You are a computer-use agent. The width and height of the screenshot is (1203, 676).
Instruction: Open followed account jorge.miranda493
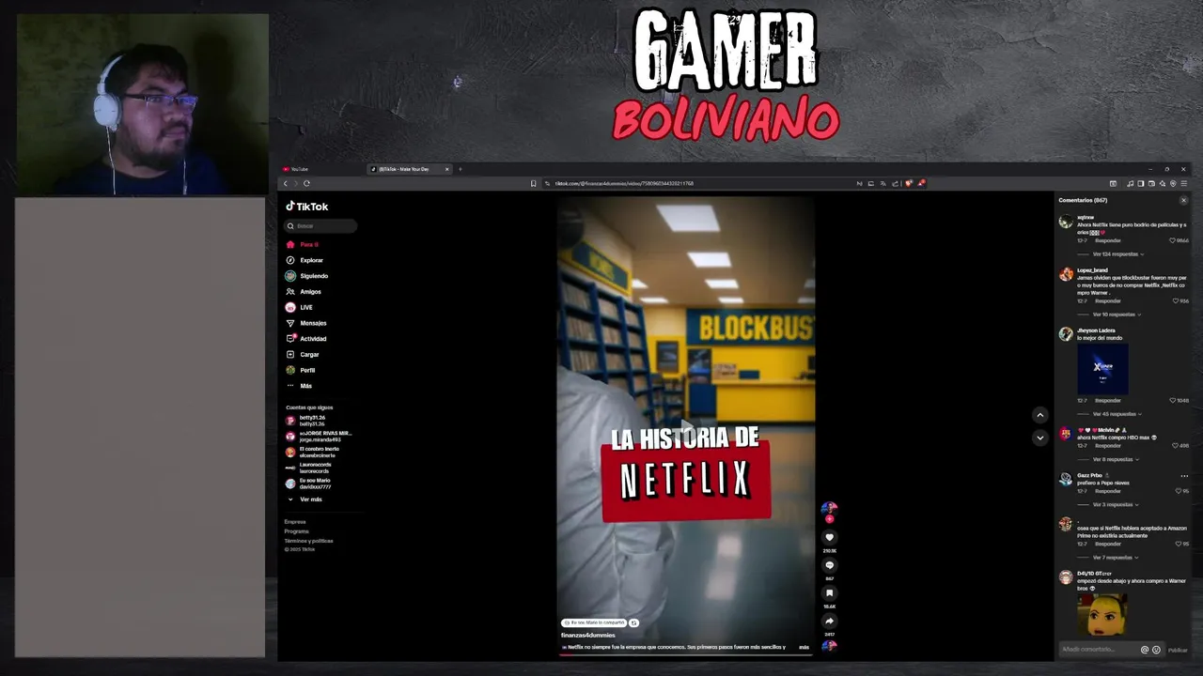pos(319,437)
